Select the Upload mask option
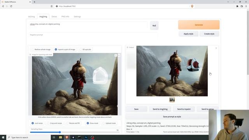249x140 pixels. coord(109,123)
